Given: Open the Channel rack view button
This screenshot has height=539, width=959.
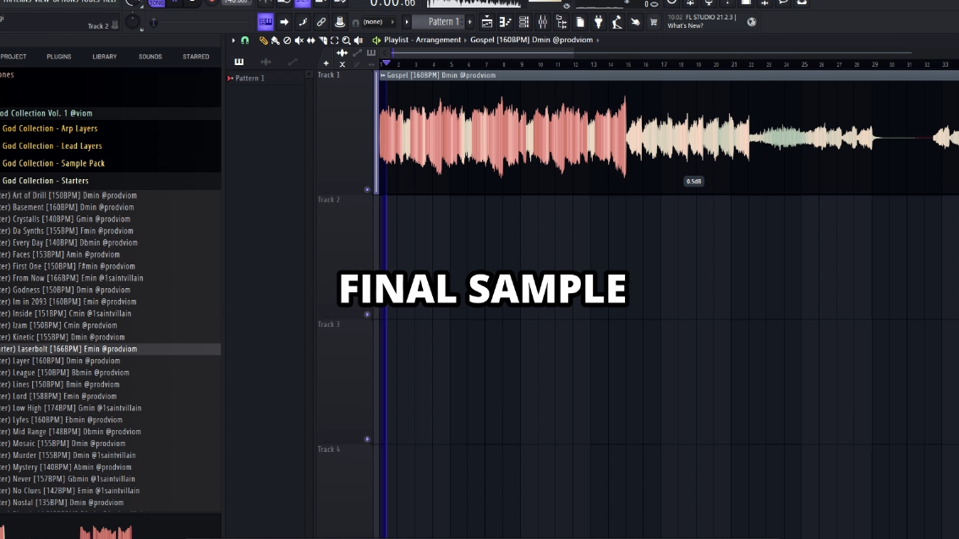Looking at the screenshot, I should [x=524, y=22].
